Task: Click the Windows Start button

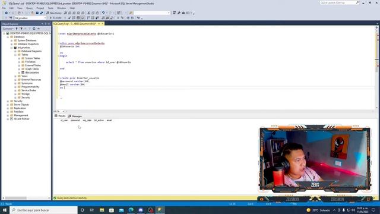Action: tap(5, 210)
